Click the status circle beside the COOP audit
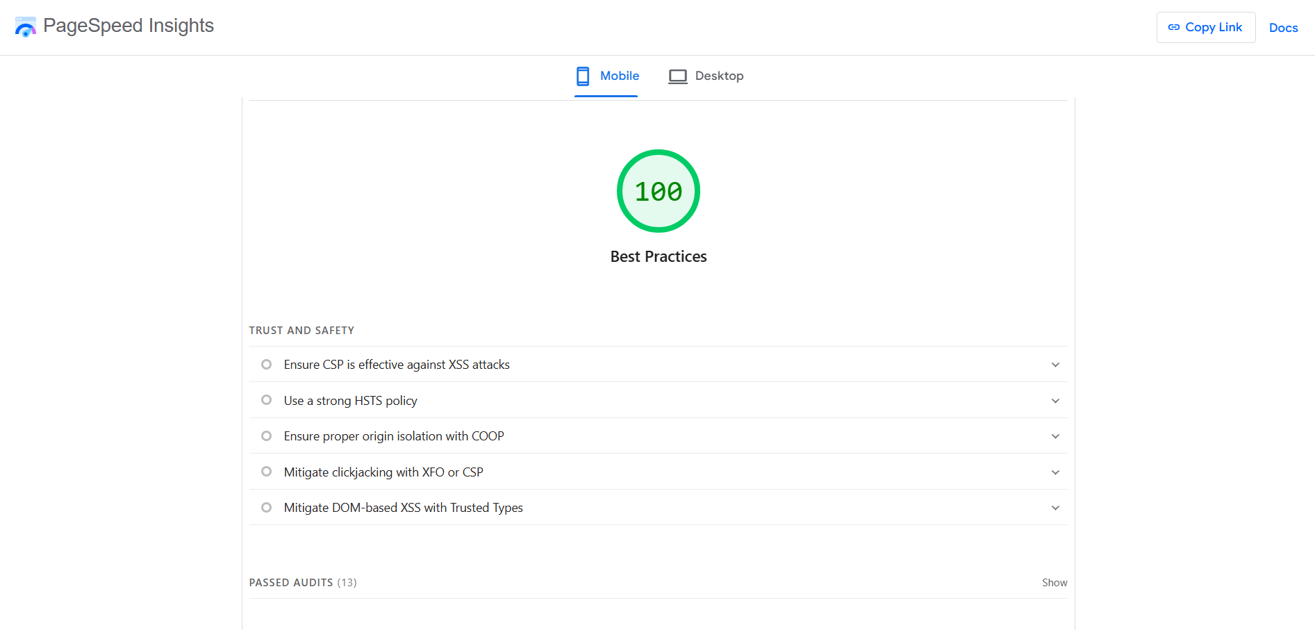Image resolution: width=1315 pixels, height=630 pixels. (x=266, y=436)
